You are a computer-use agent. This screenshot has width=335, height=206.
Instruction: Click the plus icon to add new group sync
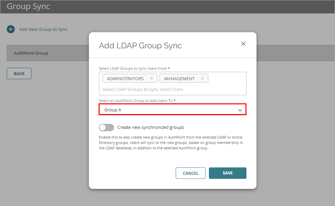point(10,29)
